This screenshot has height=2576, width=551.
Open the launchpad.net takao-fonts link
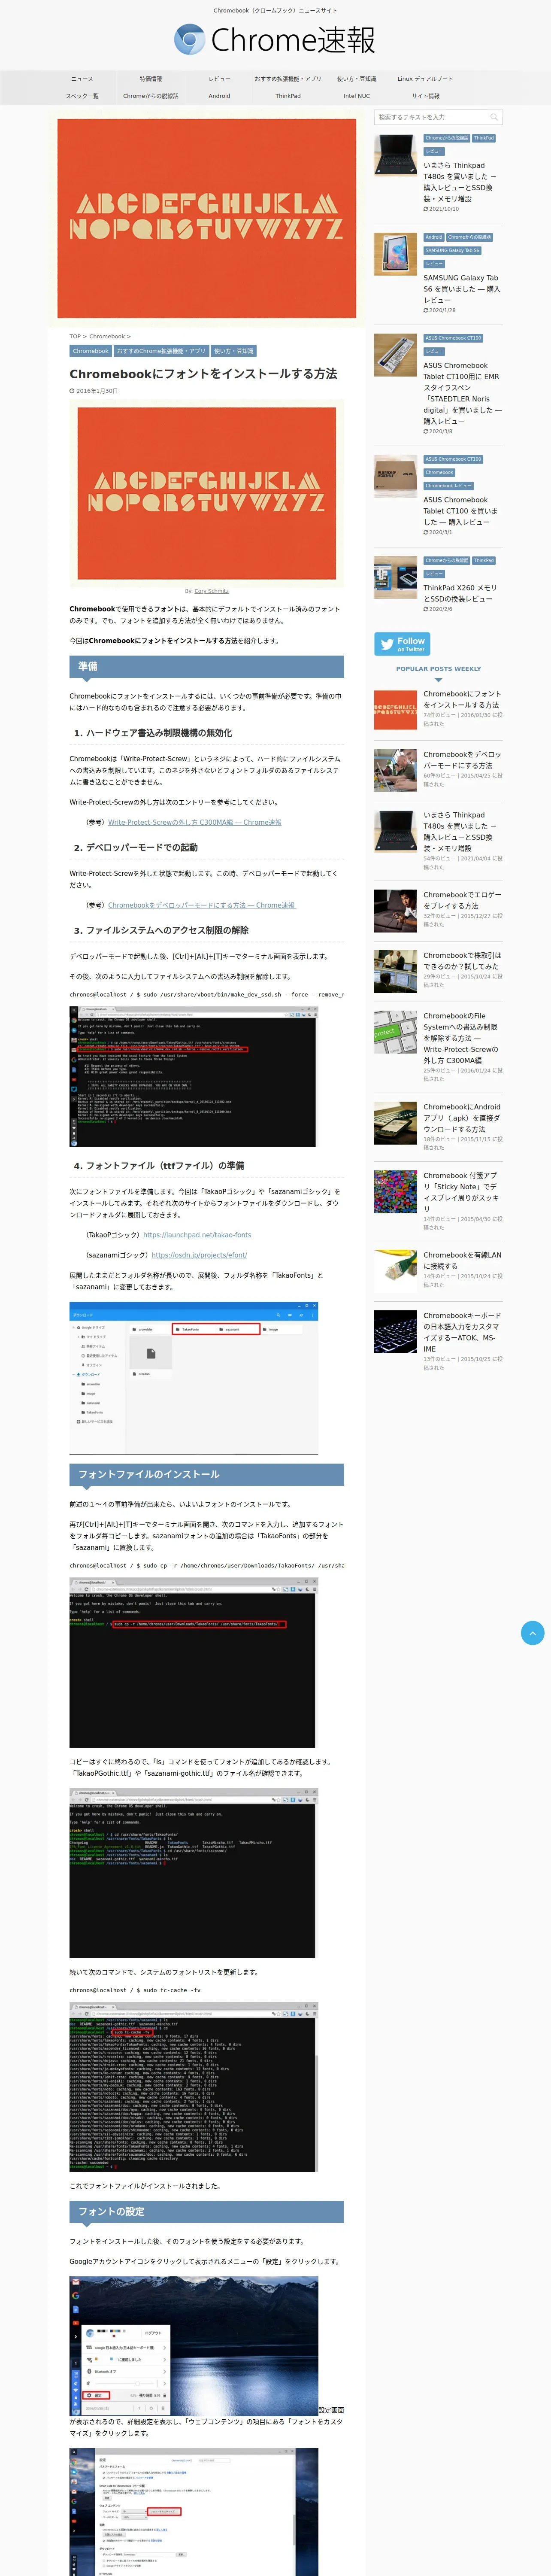197,1235
